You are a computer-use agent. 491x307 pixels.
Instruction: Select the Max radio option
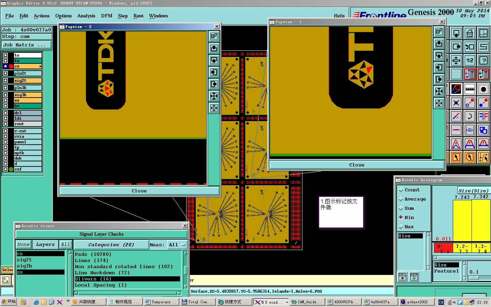[401, 227]
